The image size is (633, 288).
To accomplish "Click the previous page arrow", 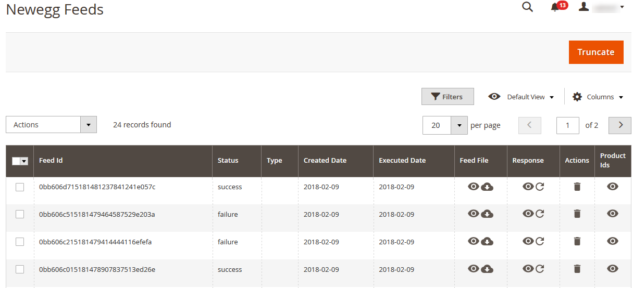I will pyautogui.click(x=530, y=125).
